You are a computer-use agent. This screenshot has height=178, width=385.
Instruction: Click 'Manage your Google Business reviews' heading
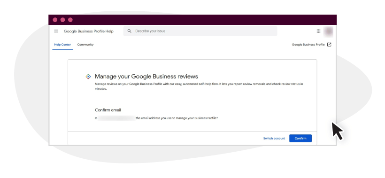146,77
